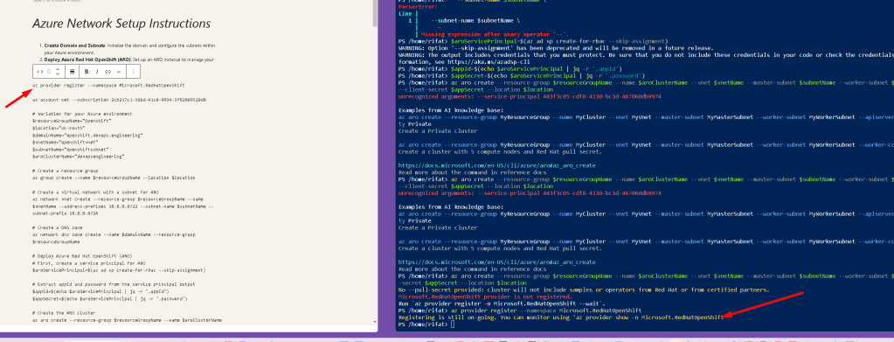894x342 pixels.
Task: Click the https://aka.ms/azadsp-cli link in terminal
Action: click(x=489, y=61)
